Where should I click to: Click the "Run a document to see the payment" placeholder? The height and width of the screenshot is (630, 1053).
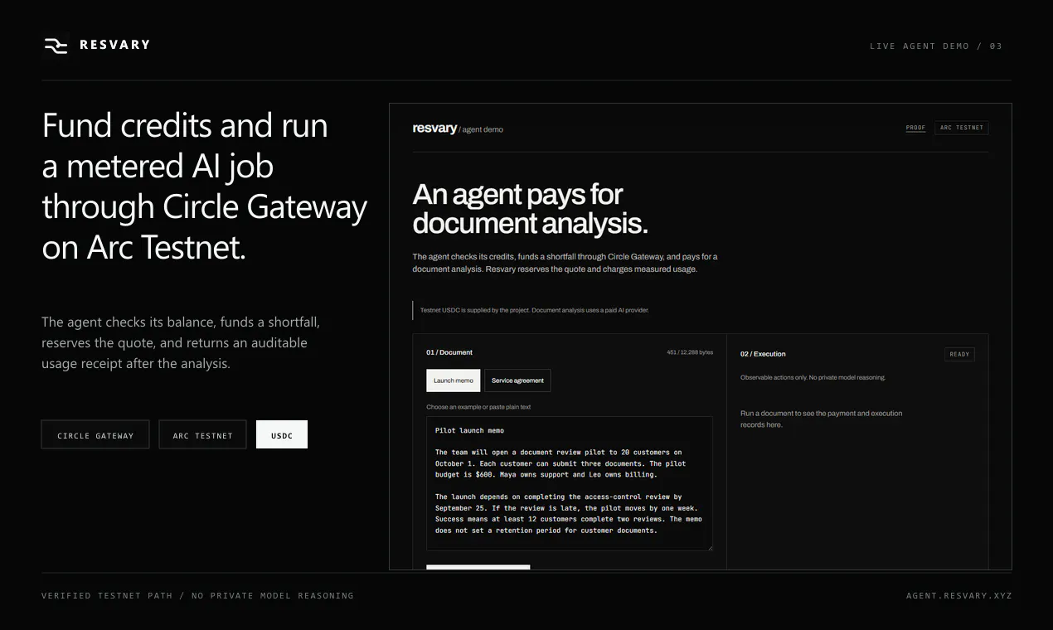(x=822, y=419)
